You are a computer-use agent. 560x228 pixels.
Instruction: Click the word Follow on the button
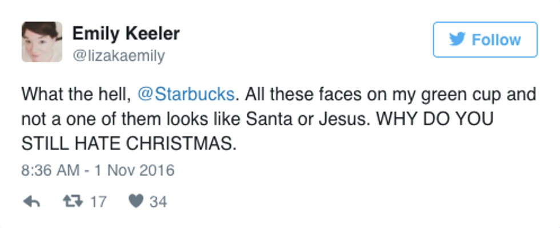(x=496, y=40)
